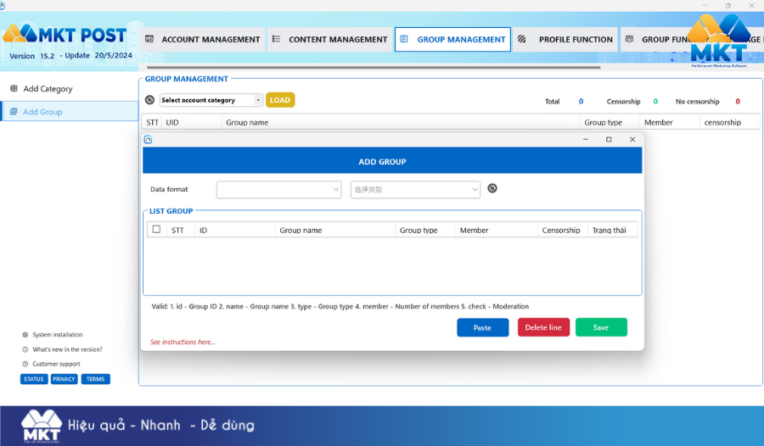Open the category selection dropdown in dialog
The image size is (764, 446).
coord(415,189)
